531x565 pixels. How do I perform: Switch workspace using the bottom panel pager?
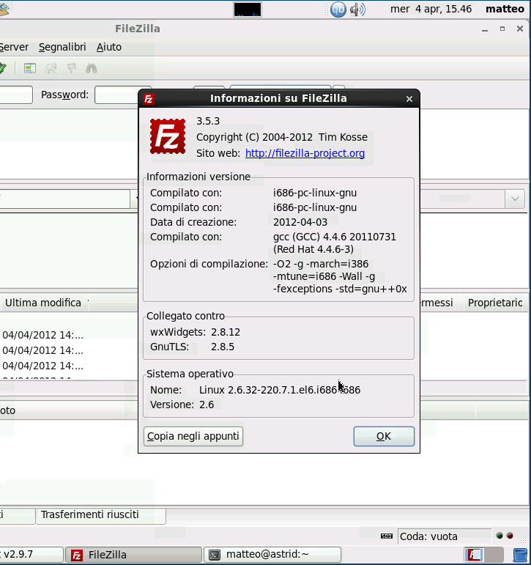[x=475, y=555]
